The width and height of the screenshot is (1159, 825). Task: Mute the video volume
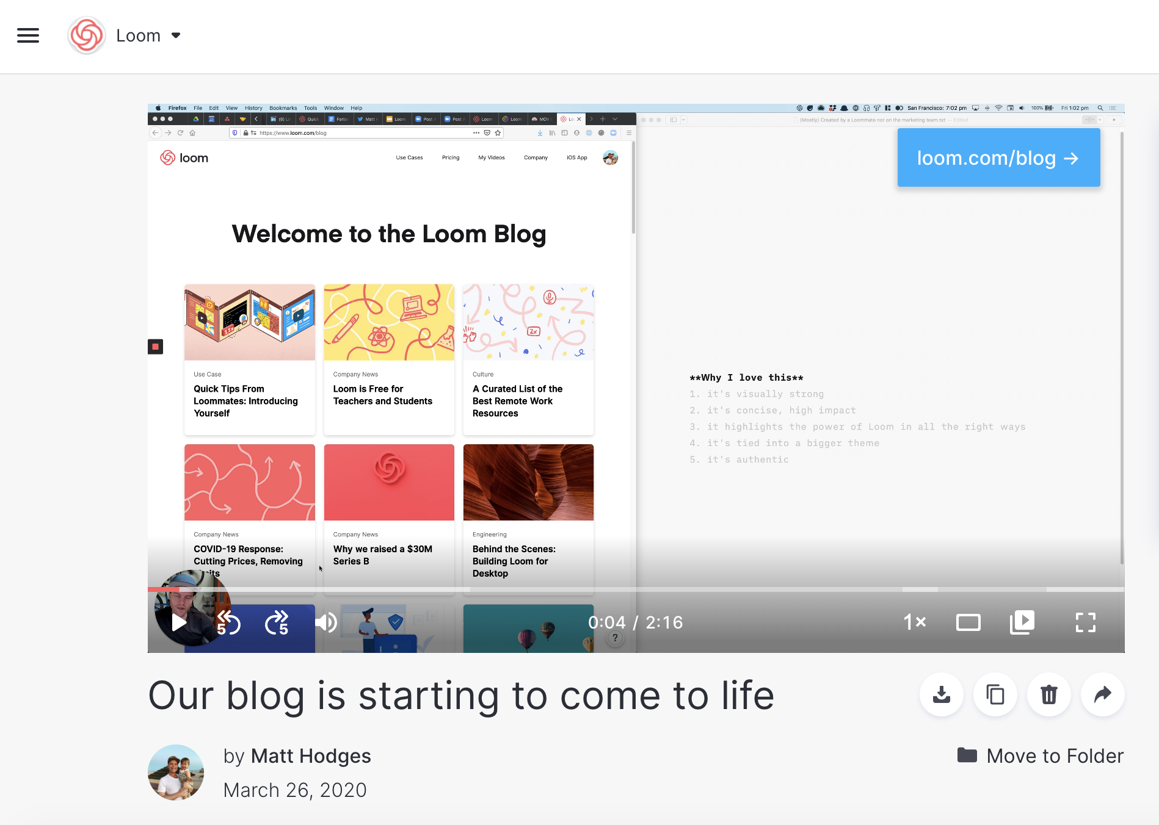[326, 622]
